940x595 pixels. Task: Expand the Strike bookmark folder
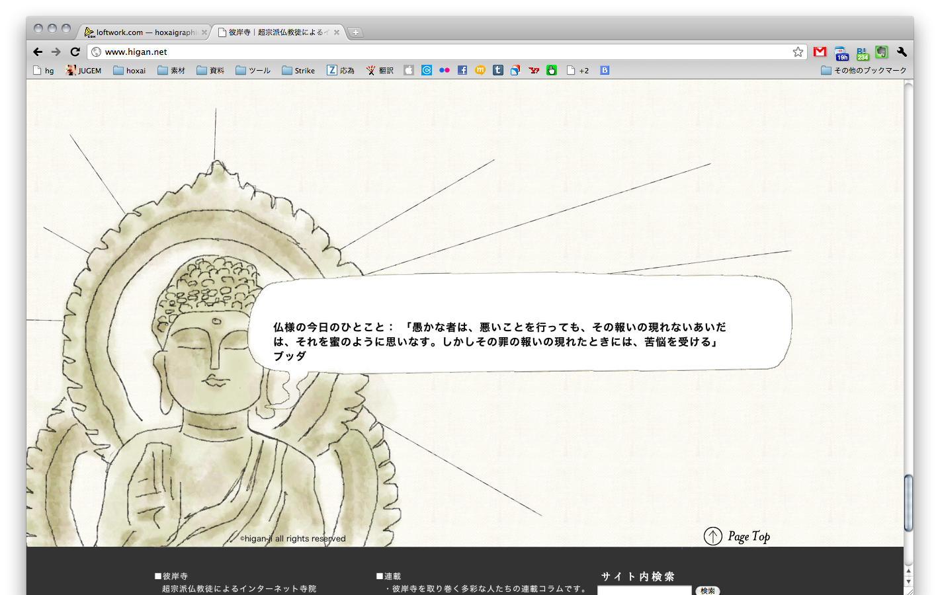pos(298,70)
